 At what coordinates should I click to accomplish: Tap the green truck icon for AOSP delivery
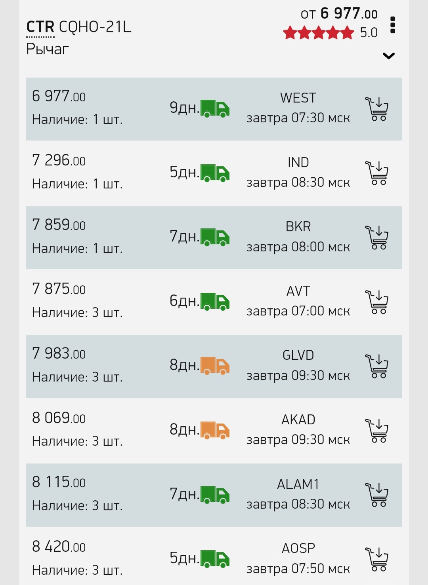click(215, 559)
